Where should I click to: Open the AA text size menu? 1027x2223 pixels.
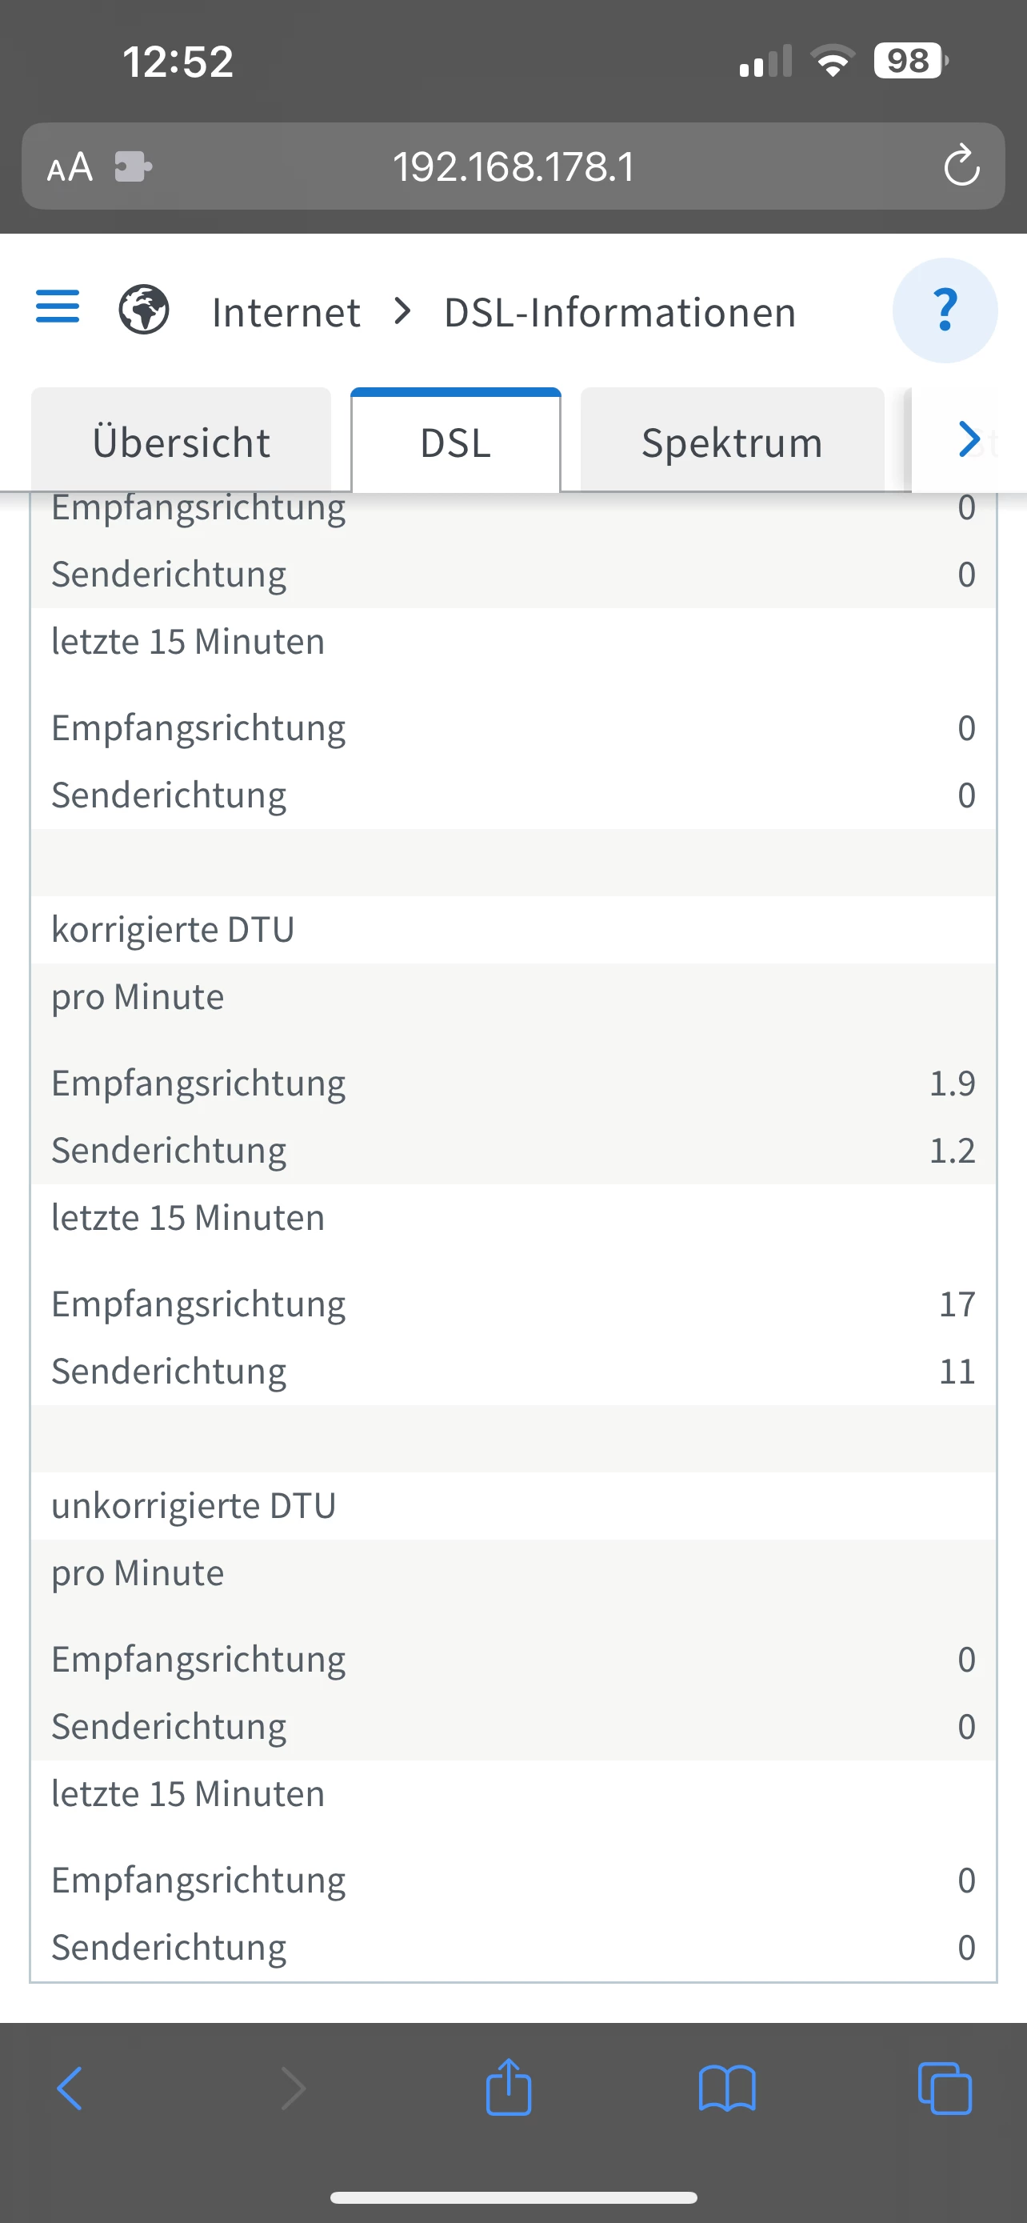click(70, 167)
